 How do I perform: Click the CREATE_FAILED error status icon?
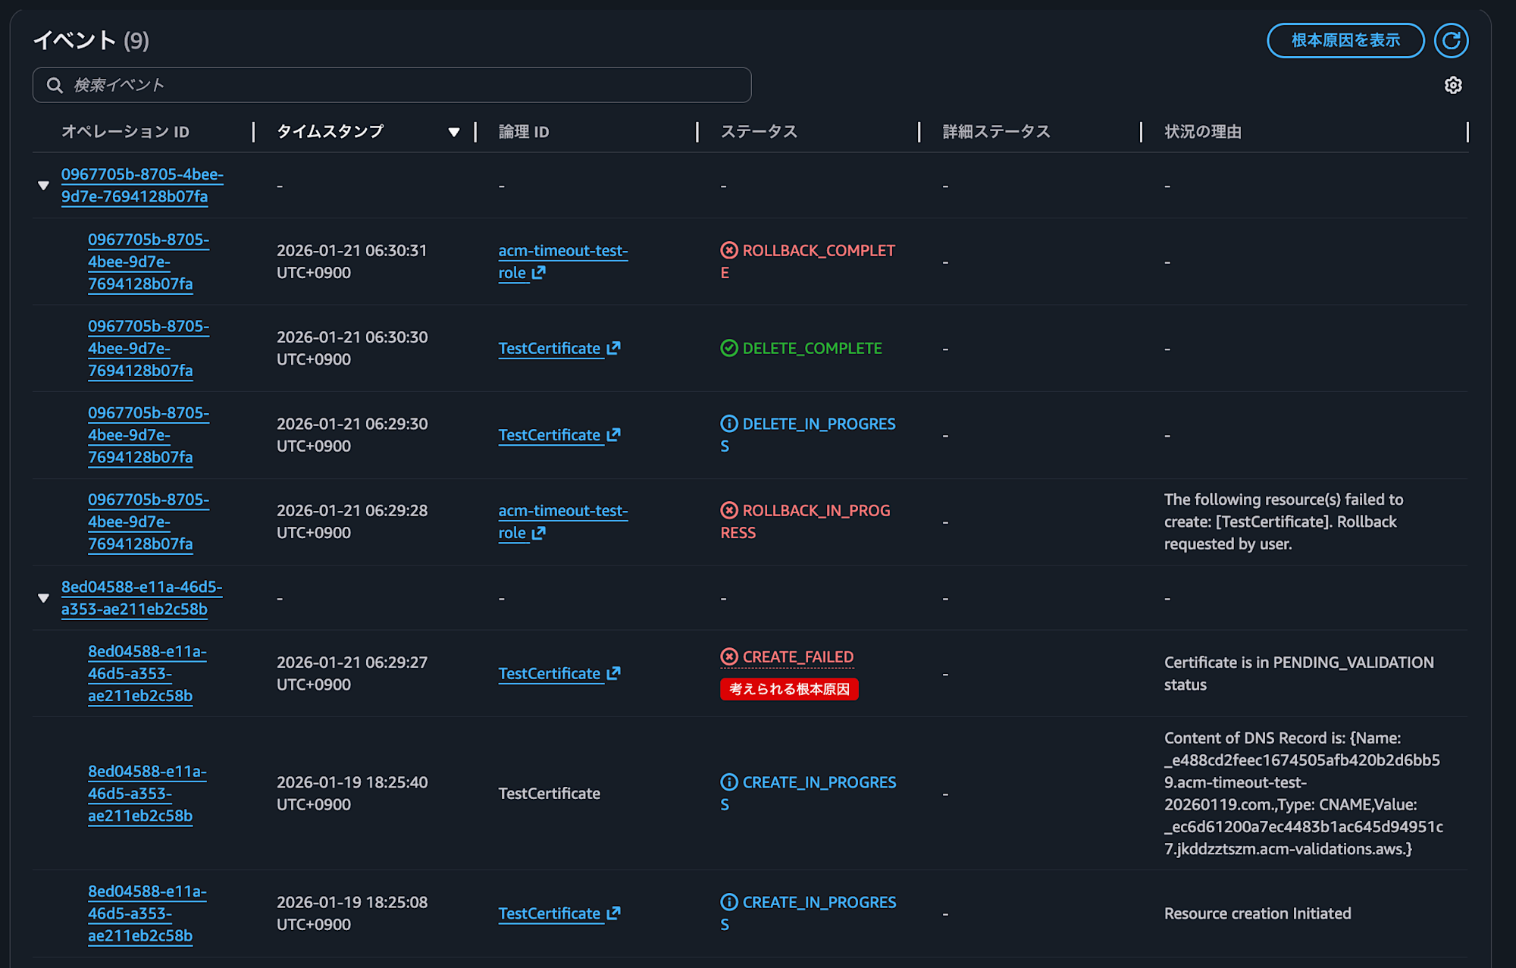[728, 656]
